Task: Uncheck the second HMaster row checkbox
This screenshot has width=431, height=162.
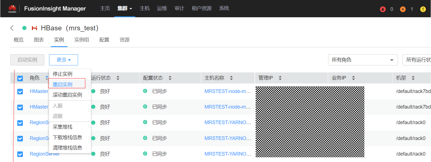Action: pos(20,107)
